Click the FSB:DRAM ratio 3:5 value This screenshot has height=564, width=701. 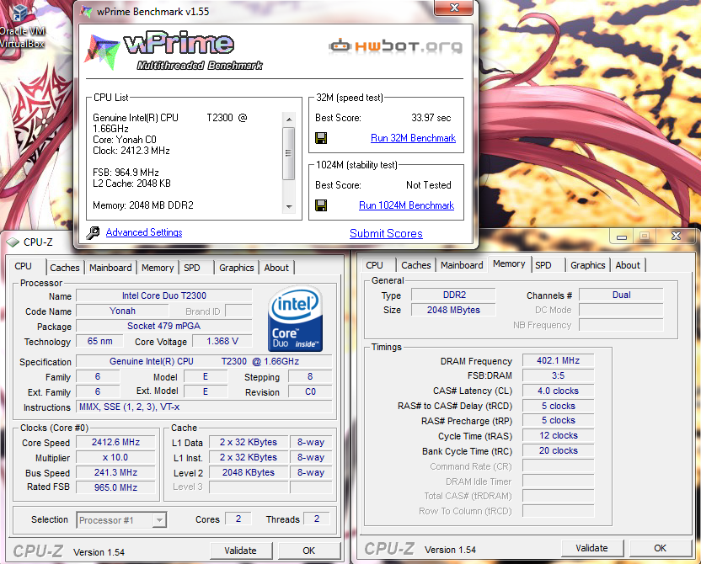coord(559,375)
